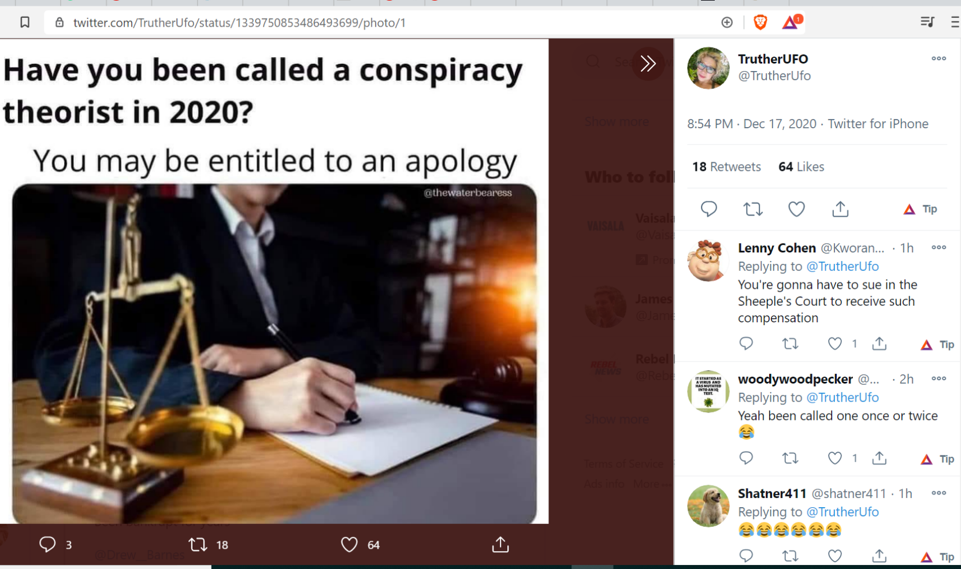Image resolution: width=961 pixels, height=569 pixels.
Task: Open Brave Rewards triangle icon in address bar
Action: click(791, 23)
